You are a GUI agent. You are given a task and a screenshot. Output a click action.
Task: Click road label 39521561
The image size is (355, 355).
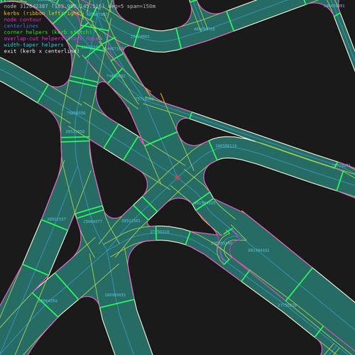pos(131,221)
